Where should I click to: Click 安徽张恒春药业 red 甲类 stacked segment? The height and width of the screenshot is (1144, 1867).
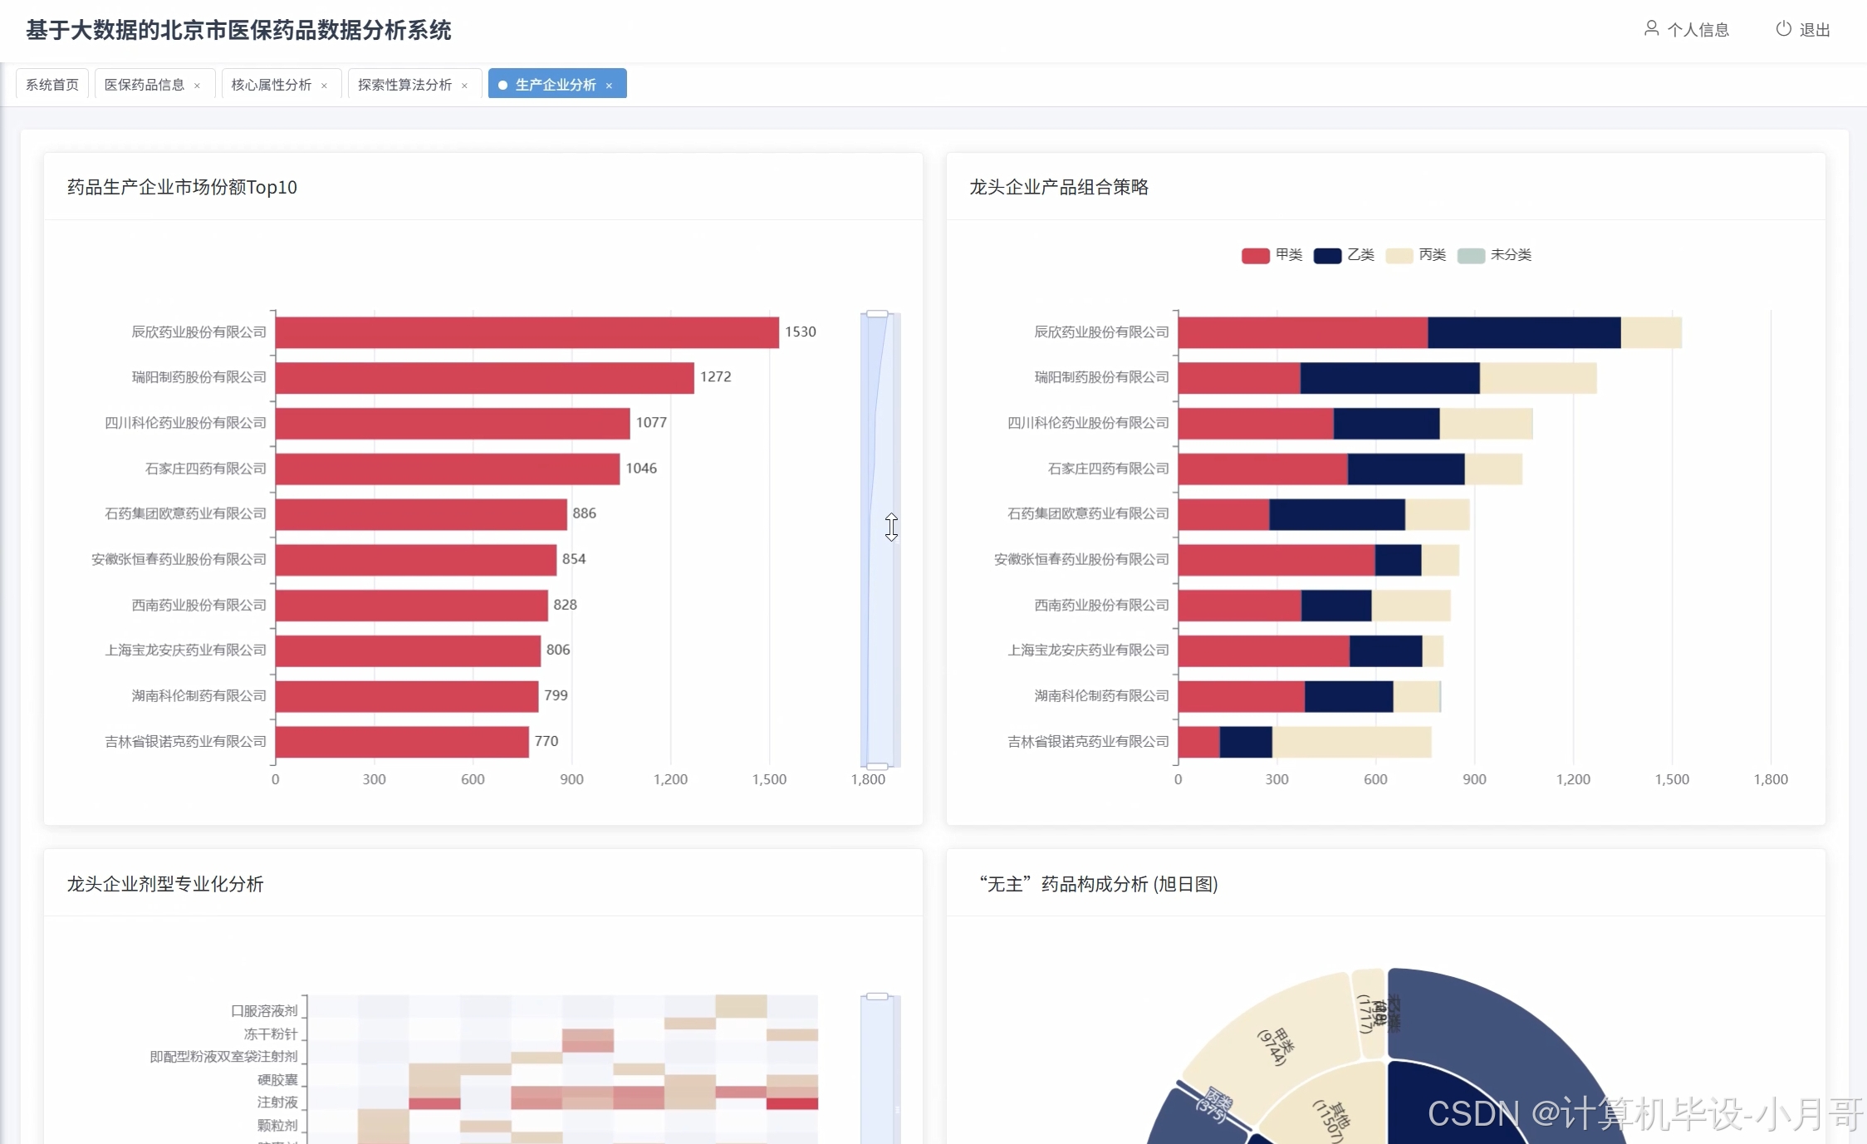tap(1277, 560)
